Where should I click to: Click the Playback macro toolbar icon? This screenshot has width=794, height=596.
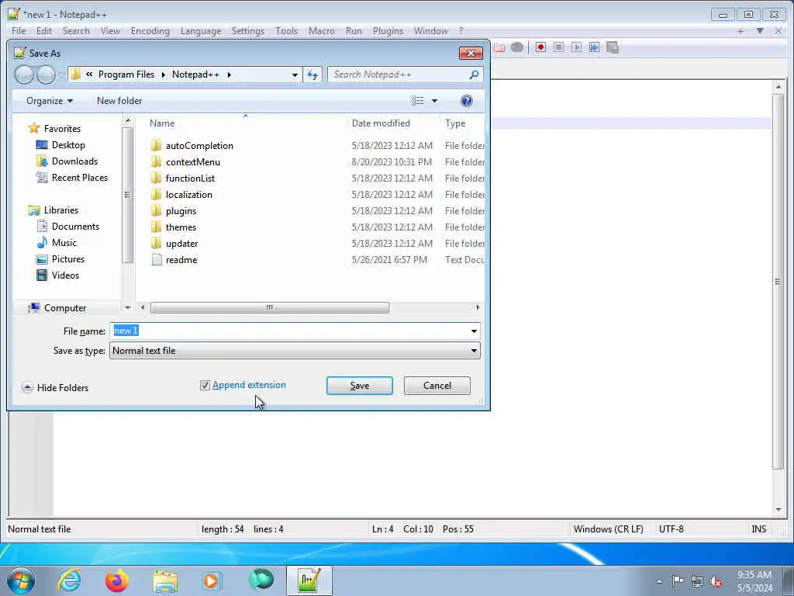coord(576,47)
